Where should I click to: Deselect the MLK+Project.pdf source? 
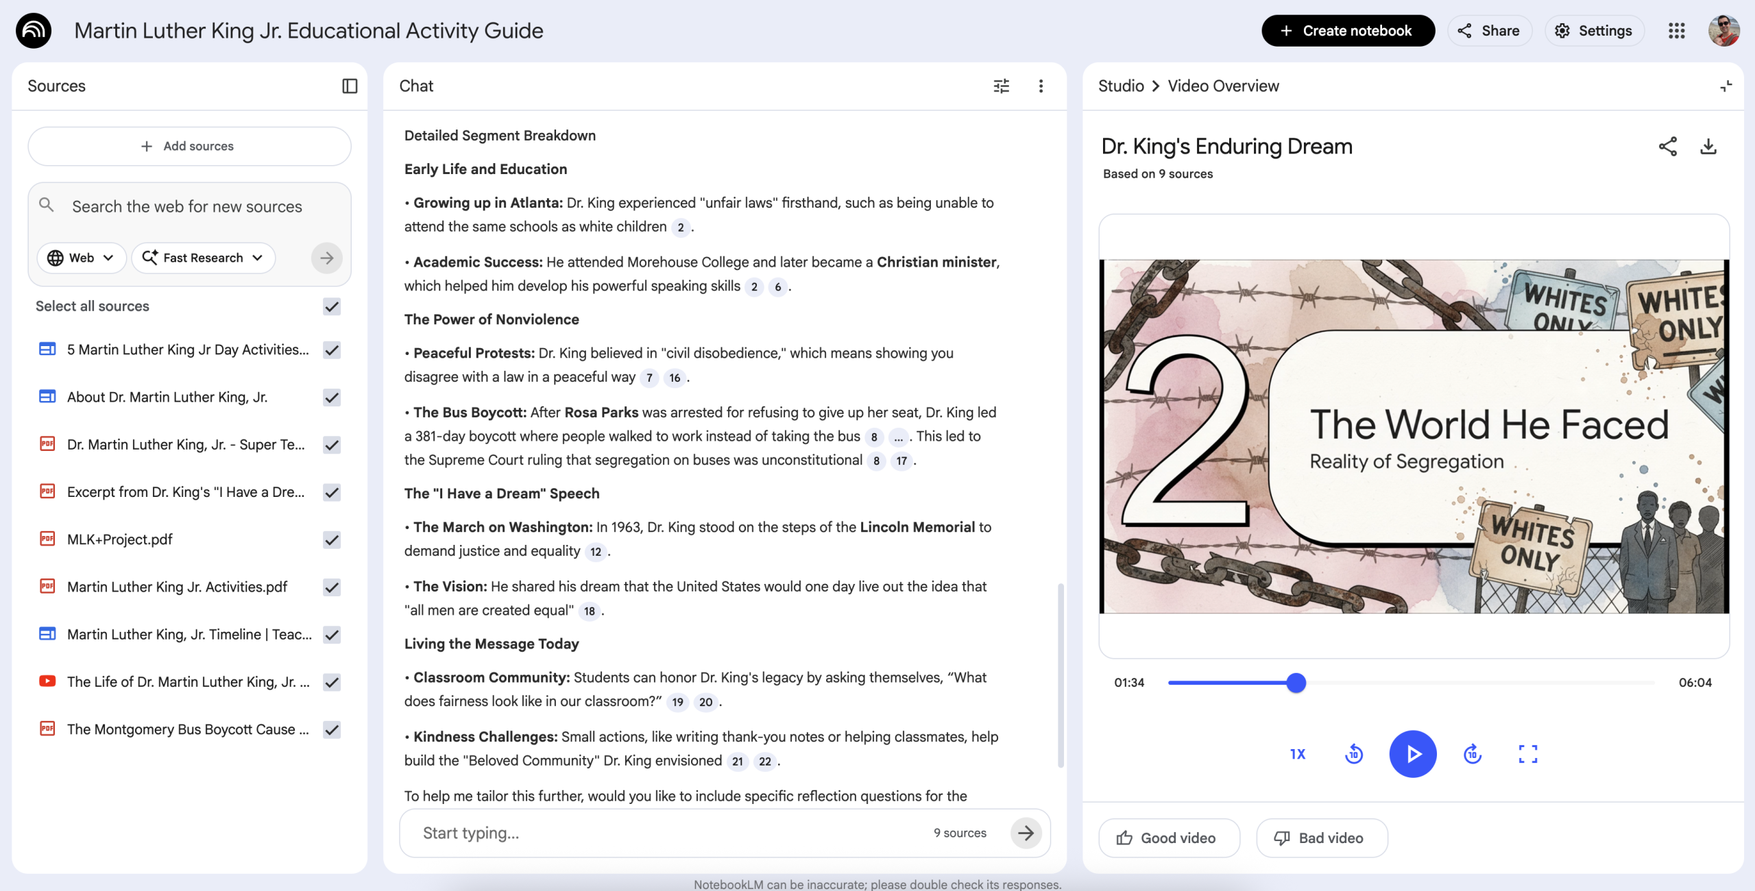point(332,540)
